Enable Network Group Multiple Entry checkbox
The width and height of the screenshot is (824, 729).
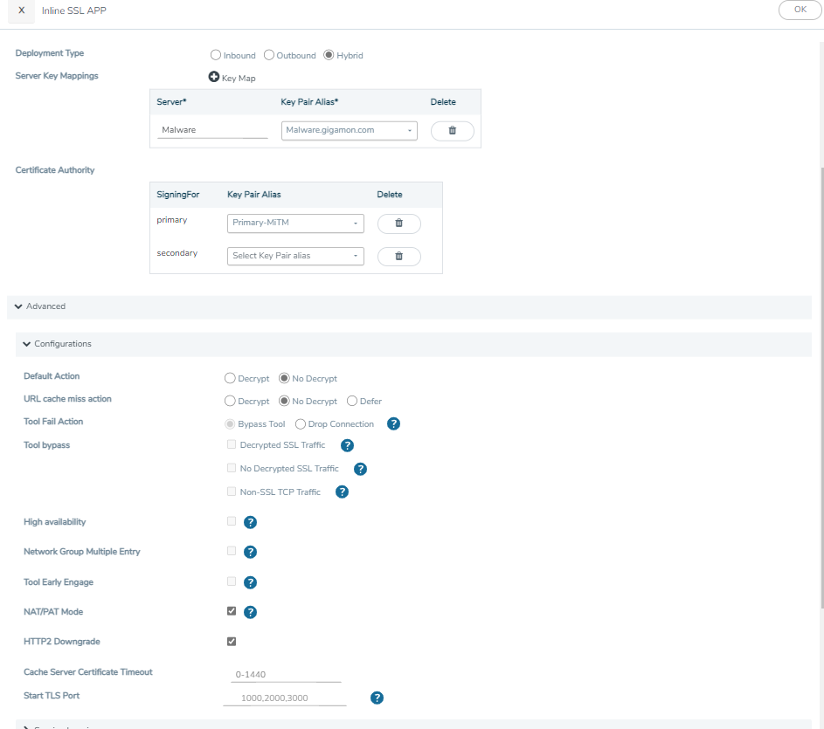click(x=232, y=551)
